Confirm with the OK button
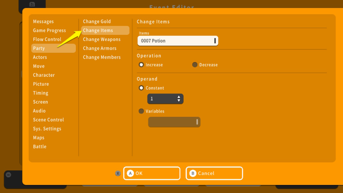The image size is (343, 193). [152, 173]
